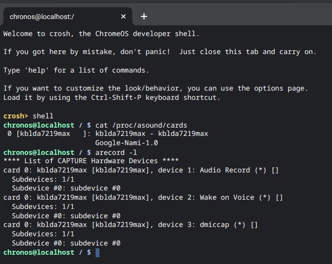
Task: Click the 'List of CAPTURE Hardware Devices' header
Action: pos(91,161)
